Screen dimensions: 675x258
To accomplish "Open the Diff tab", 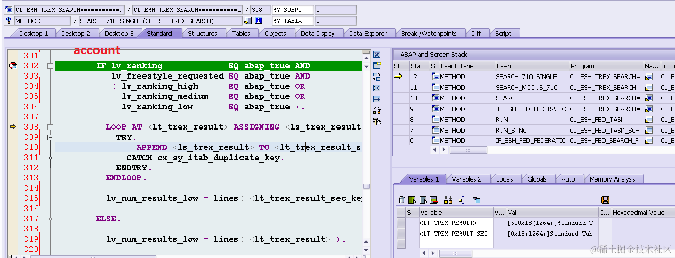I will pos(476,33).
